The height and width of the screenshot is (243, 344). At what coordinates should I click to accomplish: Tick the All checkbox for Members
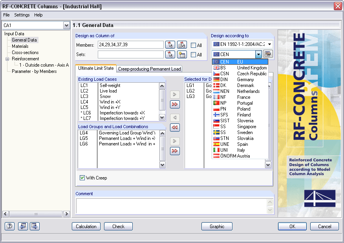coord(193,45)
